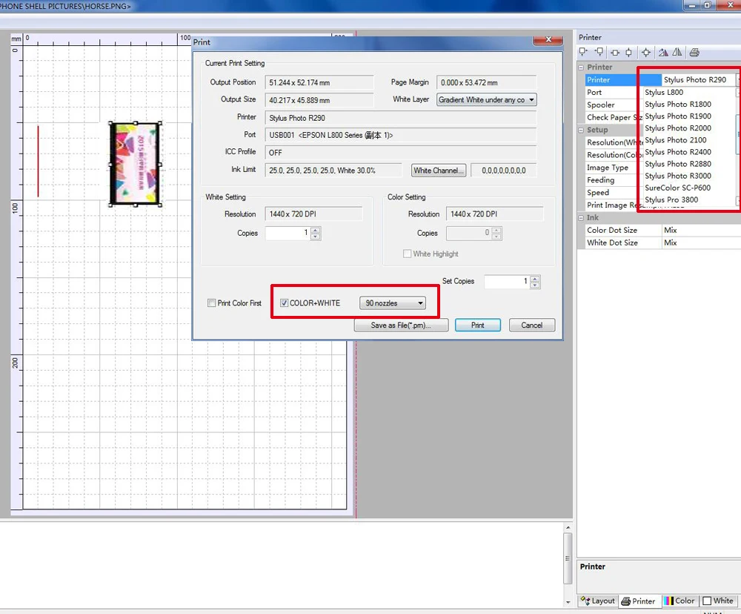The image size is (741, 614).
Task: Center image vertically using toolbar icon
Action: click(628, 53)
